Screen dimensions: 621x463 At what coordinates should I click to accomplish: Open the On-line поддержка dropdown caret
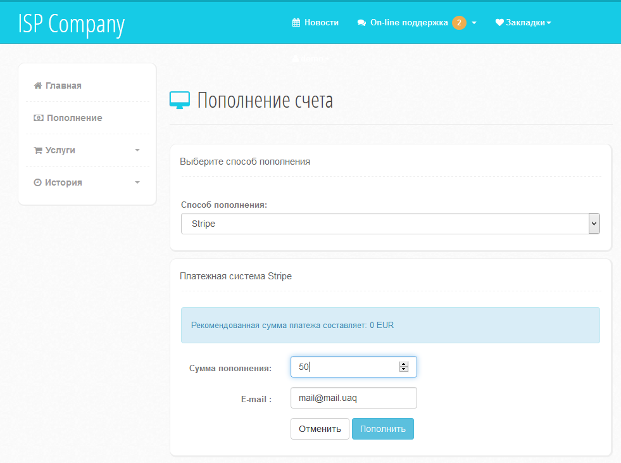(474, 23)
